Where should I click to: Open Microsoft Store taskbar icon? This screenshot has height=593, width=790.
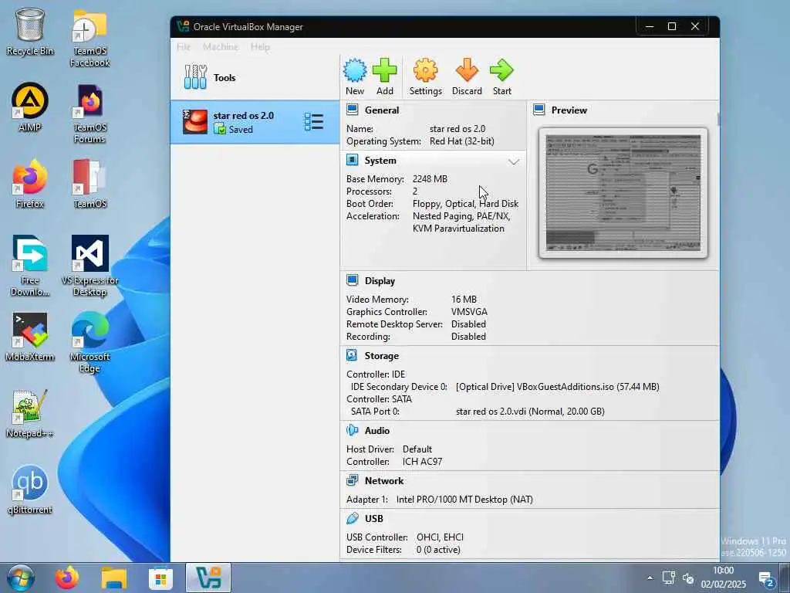[160, 578]
